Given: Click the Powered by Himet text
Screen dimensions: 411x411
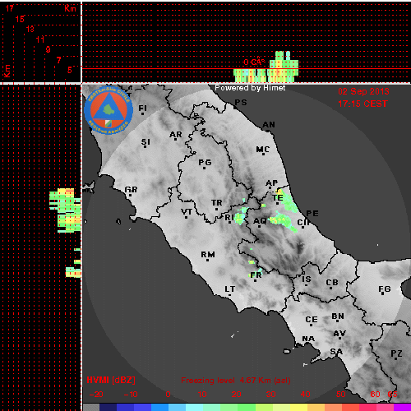Looking at the screenshot, I should click(x=250, y=88).
